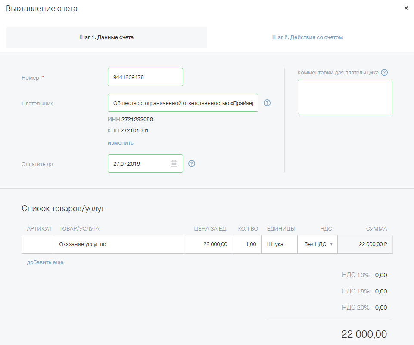Click the добавить еще link
The width and height of the screenshot is (414, 345).
click(45, 262)
